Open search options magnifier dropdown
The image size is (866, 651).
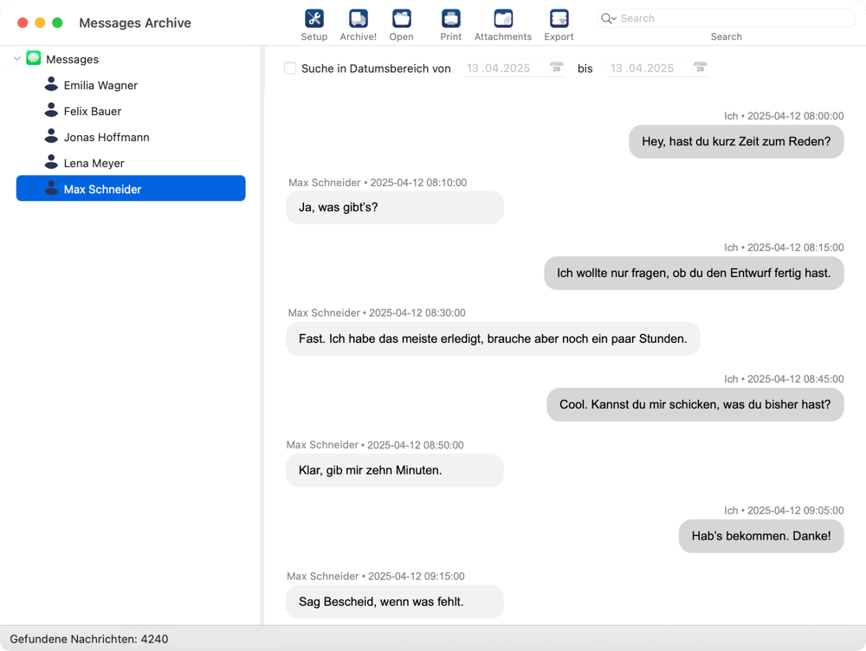(608, 18)
